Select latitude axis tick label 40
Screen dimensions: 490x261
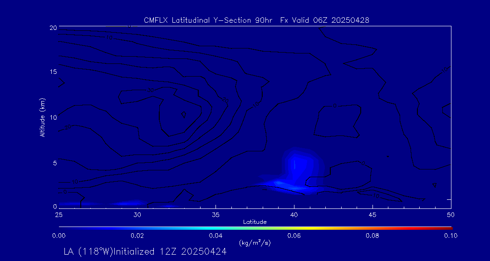tap(294, 215)
